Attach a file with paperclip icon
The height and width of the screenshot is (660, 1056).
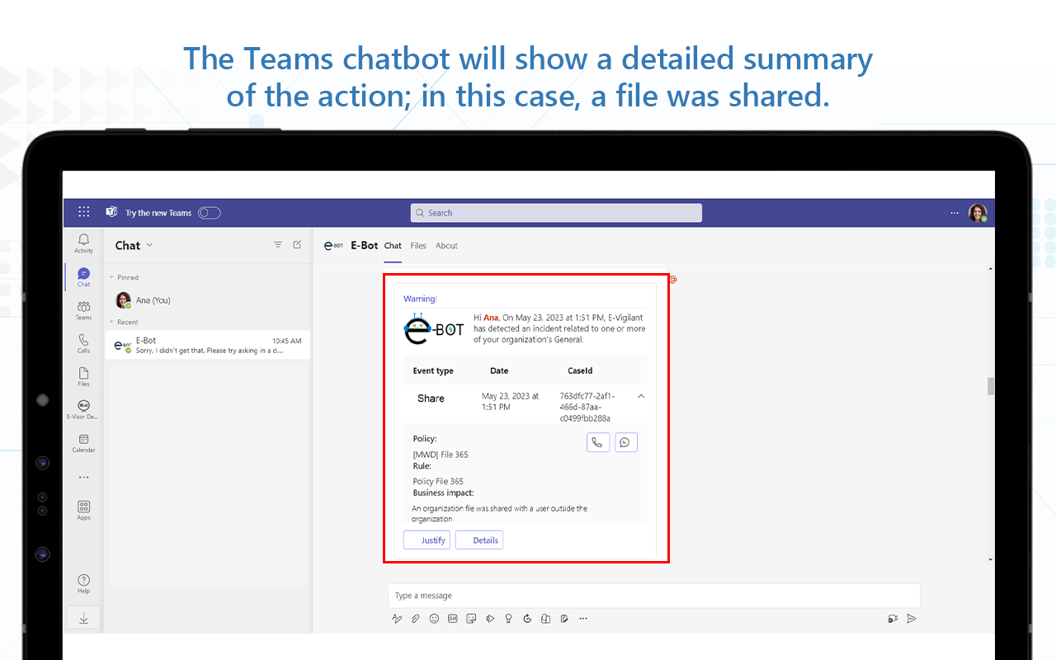[416, 618]
